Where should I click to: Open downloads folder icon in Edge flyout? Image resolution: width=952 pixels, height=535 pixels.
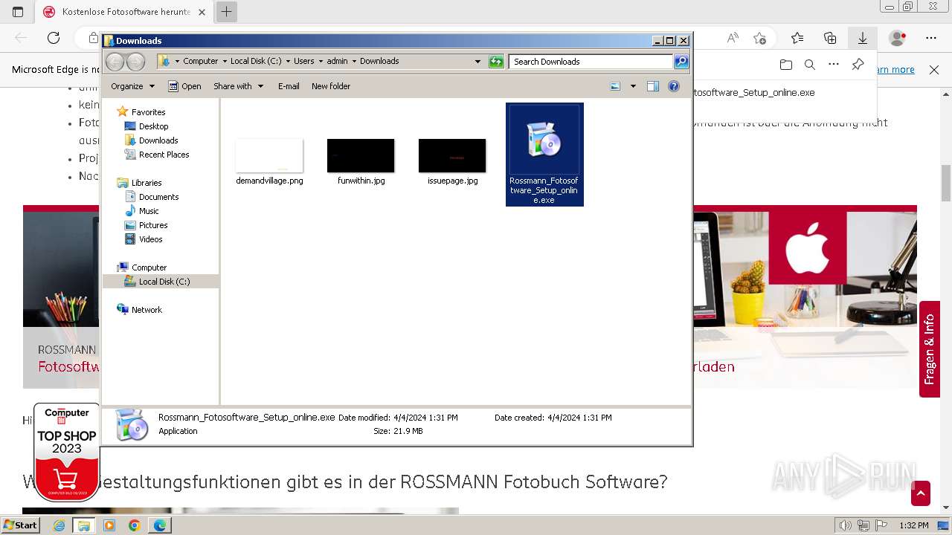pyautogui.click(x=786, y=65)
